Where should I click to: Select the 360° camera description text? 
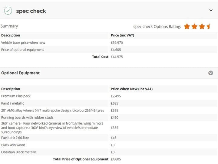(x=52, y=128)
